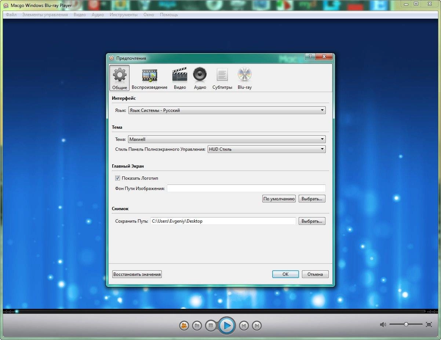Click the volume slider
Viewport: 441px width, 340px height.
click(x=406, y=324)
